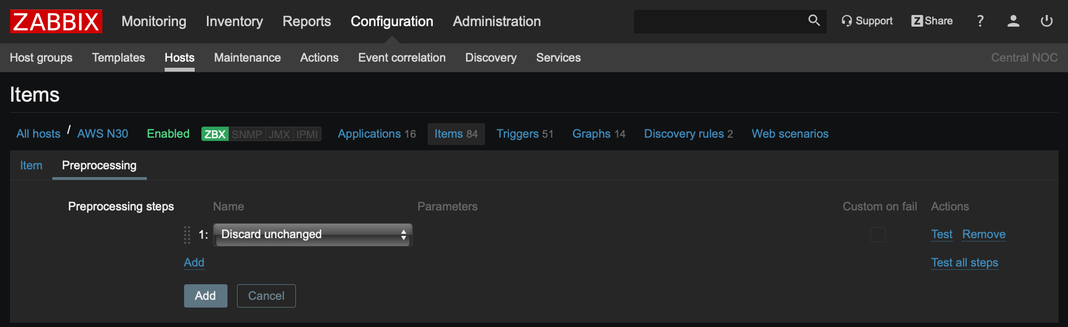Switch to the Item tab
Viewport: 1068px width, 327px height.
pyautogui.click(x=31, y=165)
